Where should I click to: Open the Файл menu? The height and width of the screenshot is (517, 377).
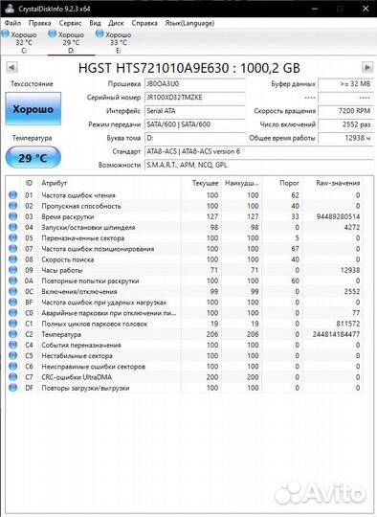click(x=12, y=23)
